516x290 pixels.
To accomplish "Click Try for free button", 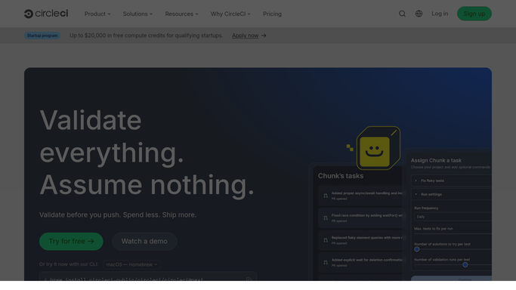I will (71, 242).
